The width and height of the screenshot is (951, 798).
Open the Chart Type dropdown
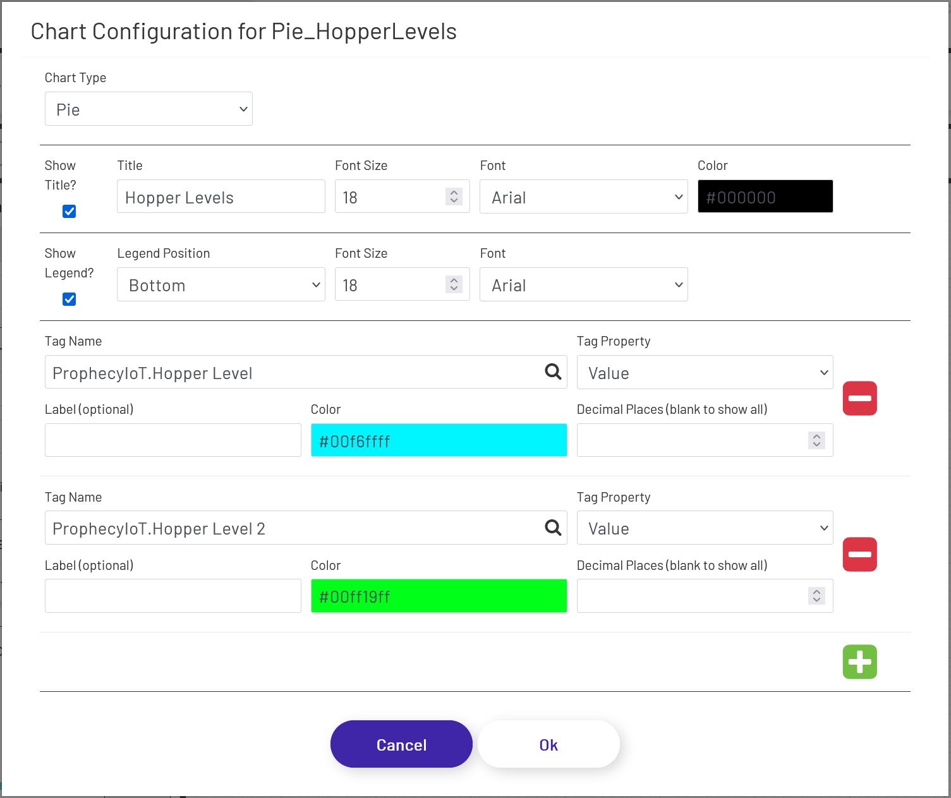pyautogui.click(x=148, y=109)
